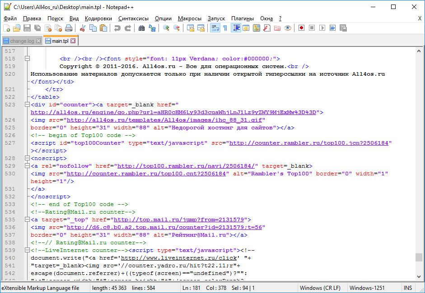
Task: Click the Run macro multiple times icon
Action: (x=332, y=28)
